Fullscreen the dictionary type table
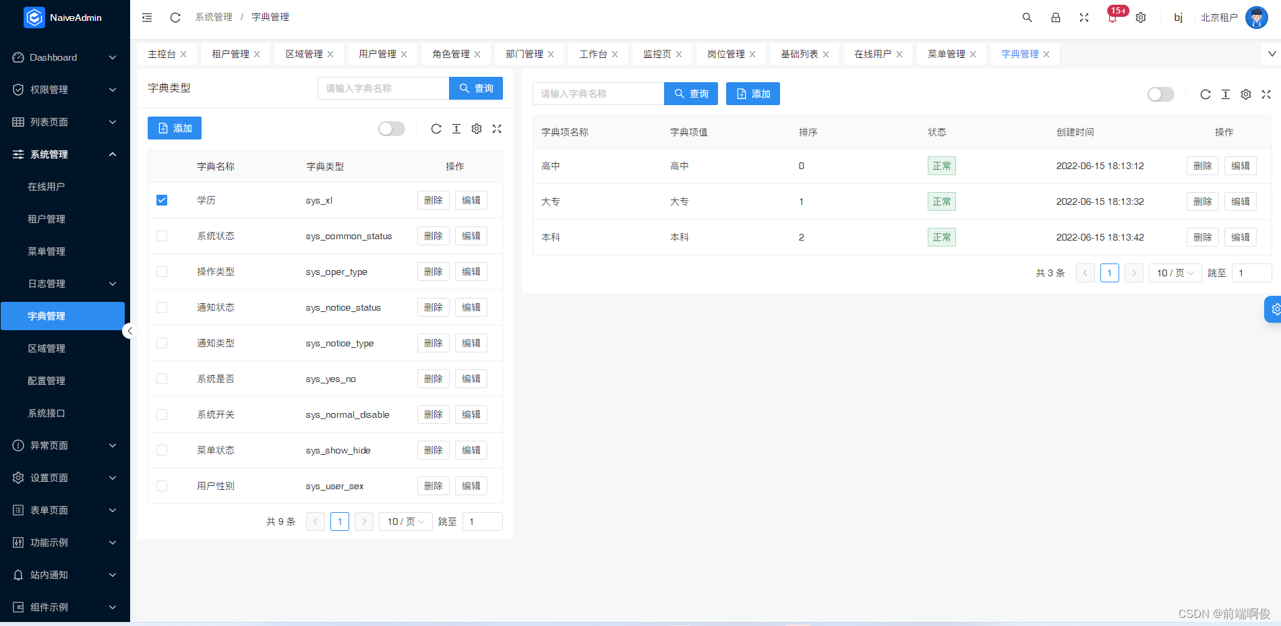 pos(497,129)
